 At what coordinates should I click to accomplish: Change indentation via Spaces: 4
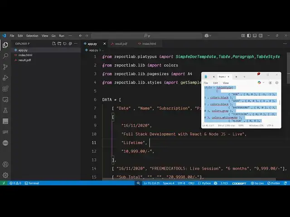169,183
